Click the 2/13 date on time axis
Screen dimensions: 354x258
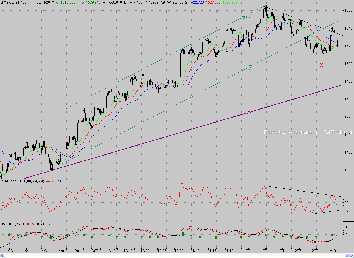click(x=332, y=251)
